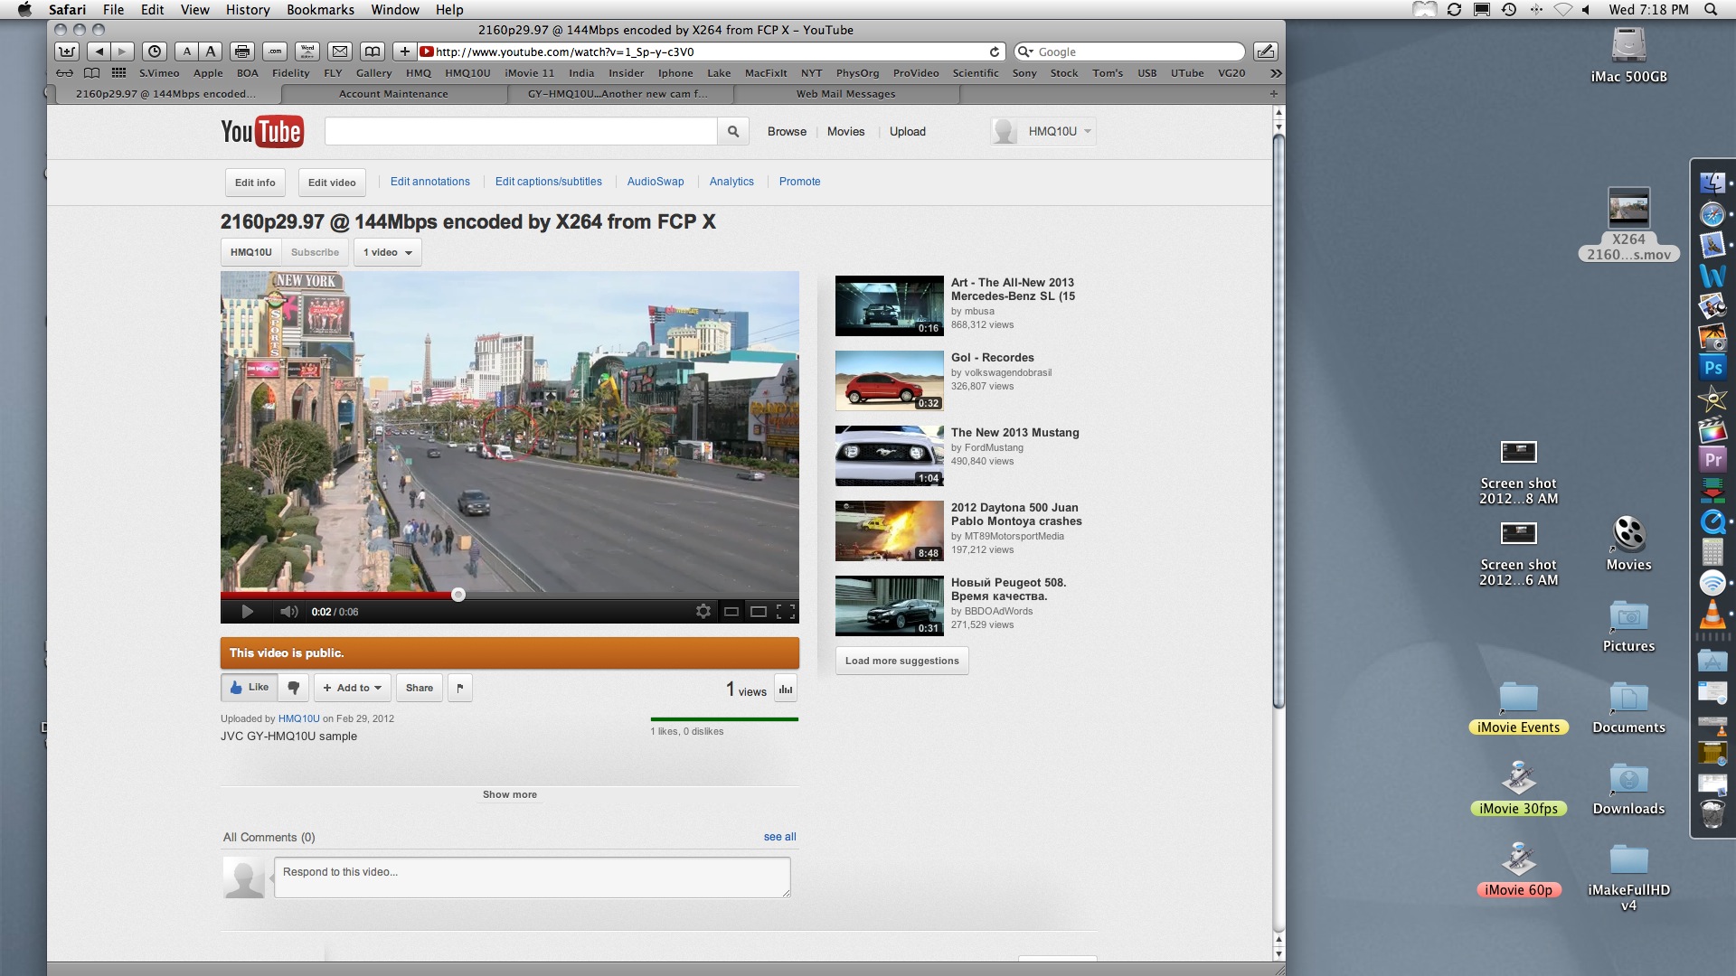The width and height of the screenshot is (1736, 976).
Task: Switch video to fullscreen
Action: 786,612
